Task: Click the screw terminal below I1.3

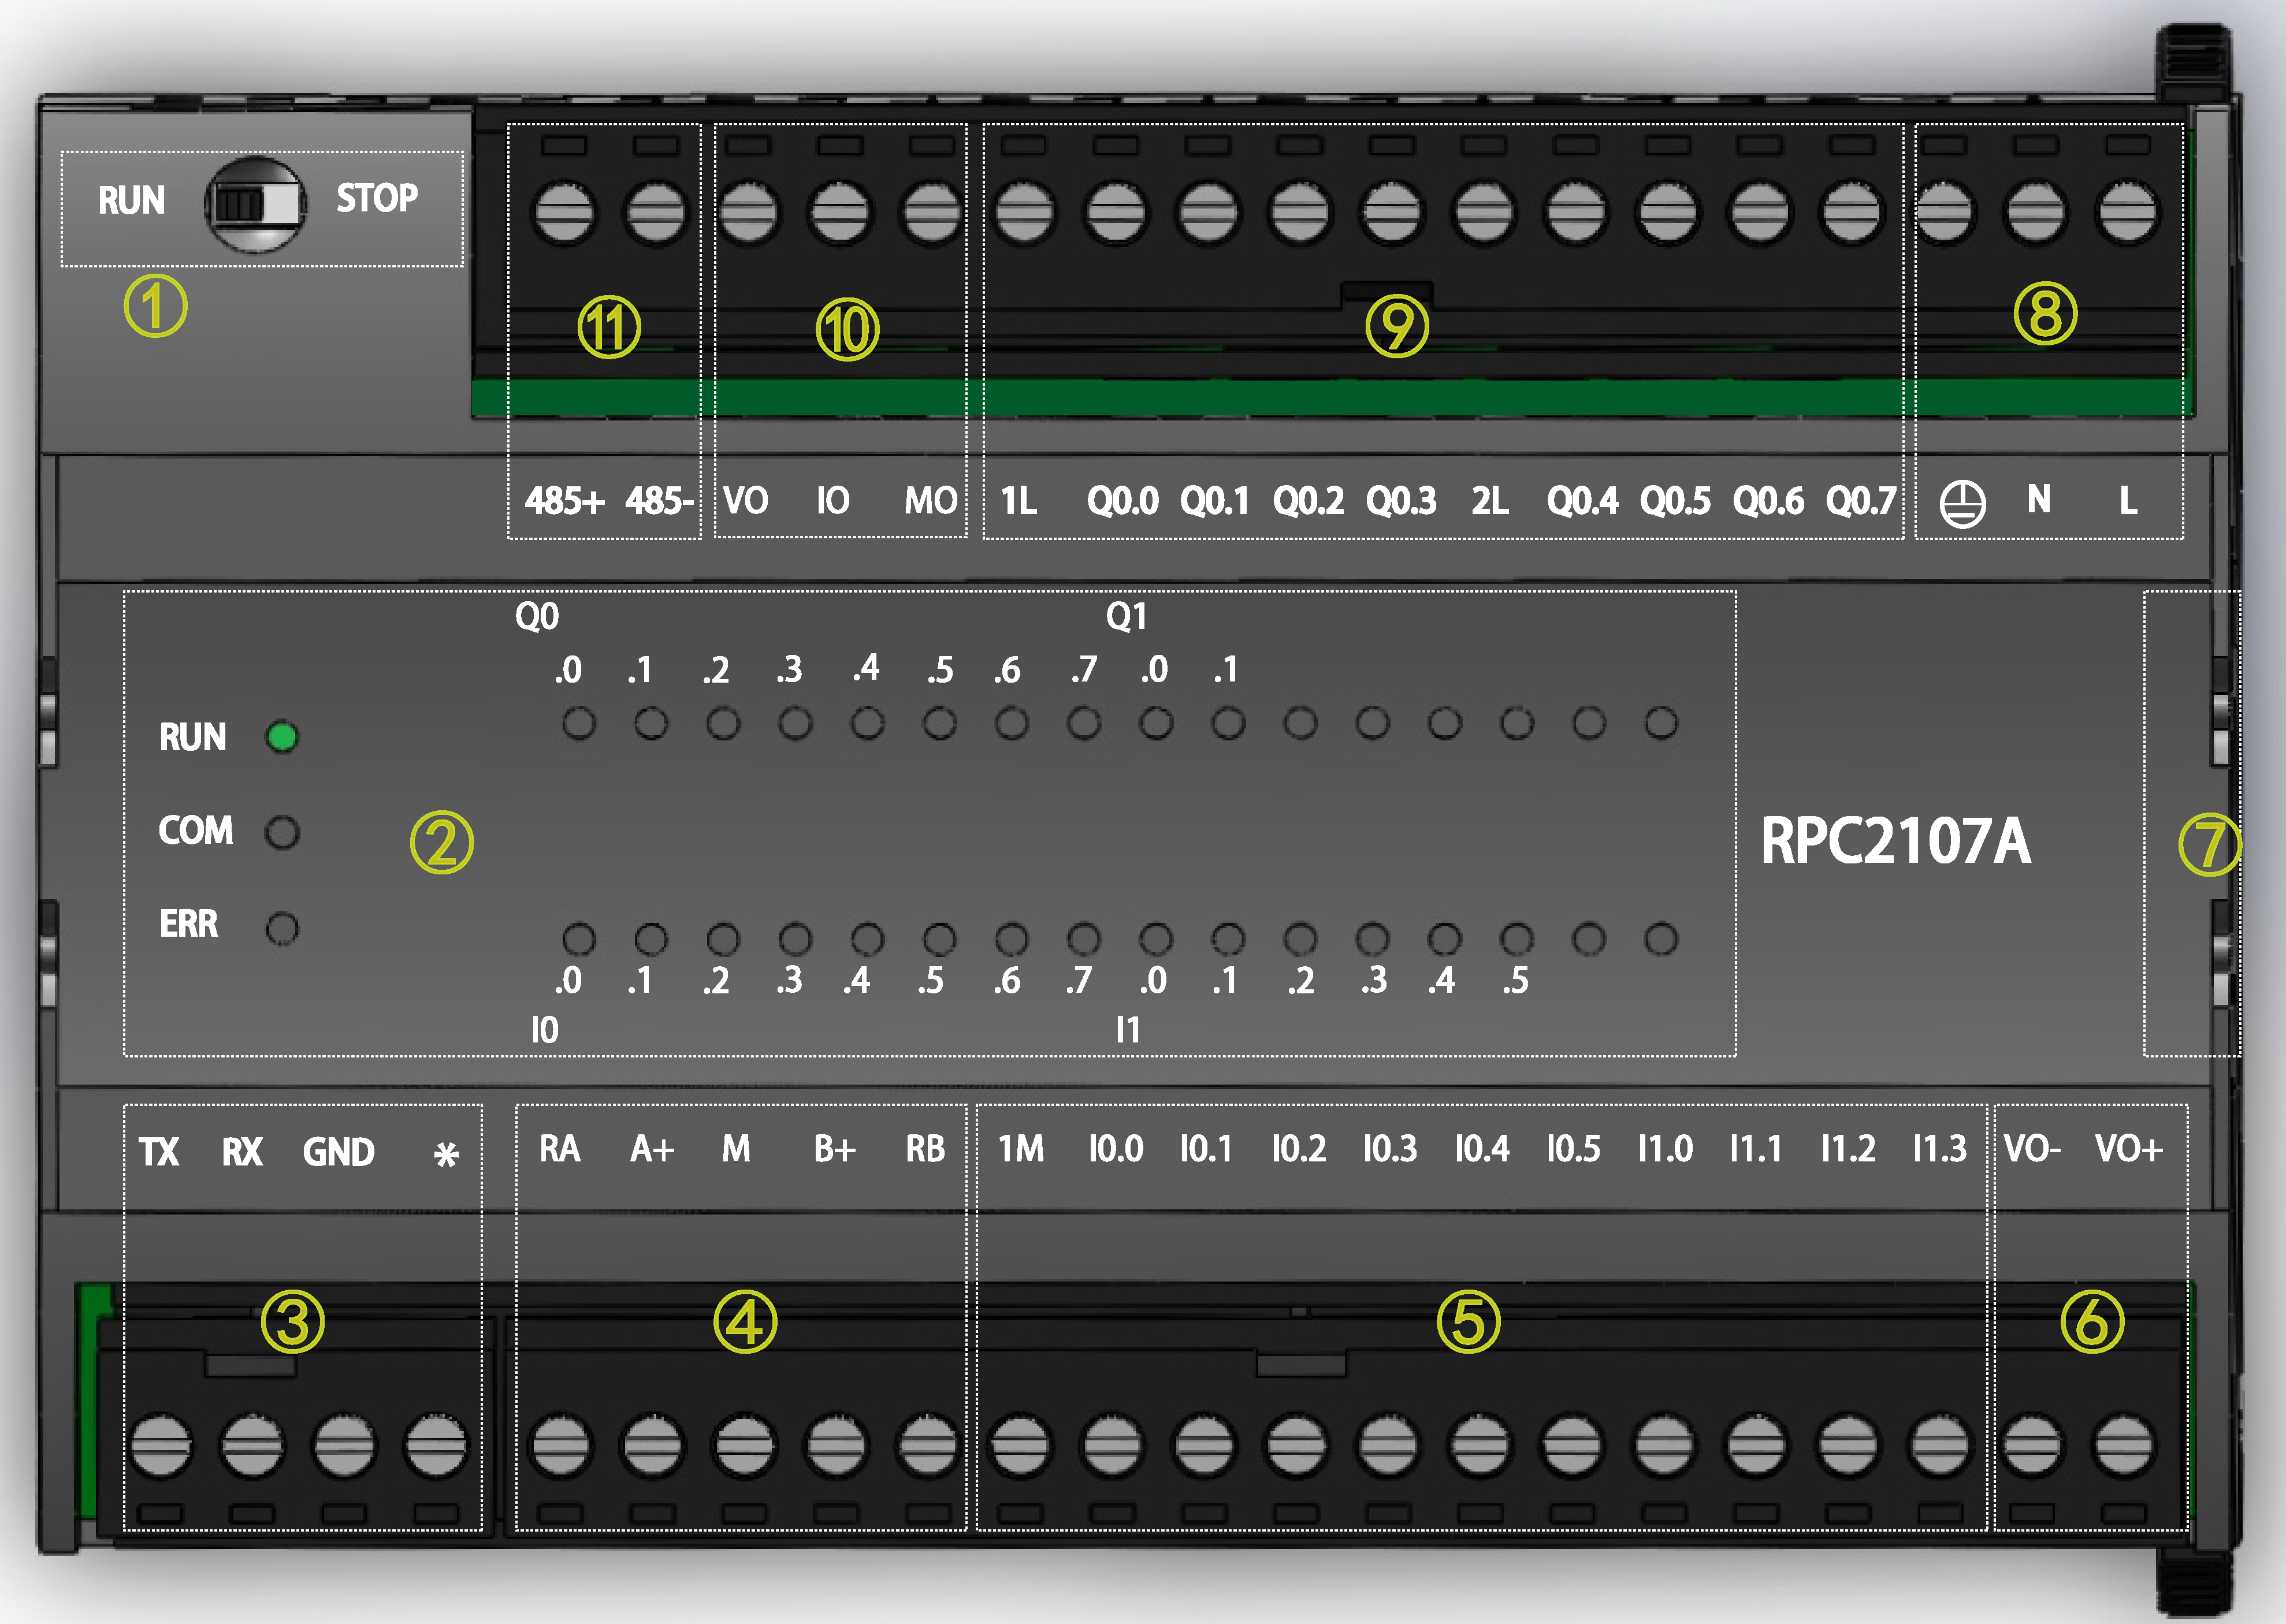Action: [1940, 1445]
